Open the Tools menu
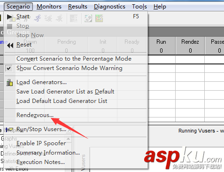Viewport: 224px width, 172px height. click(x=139, y=7)
